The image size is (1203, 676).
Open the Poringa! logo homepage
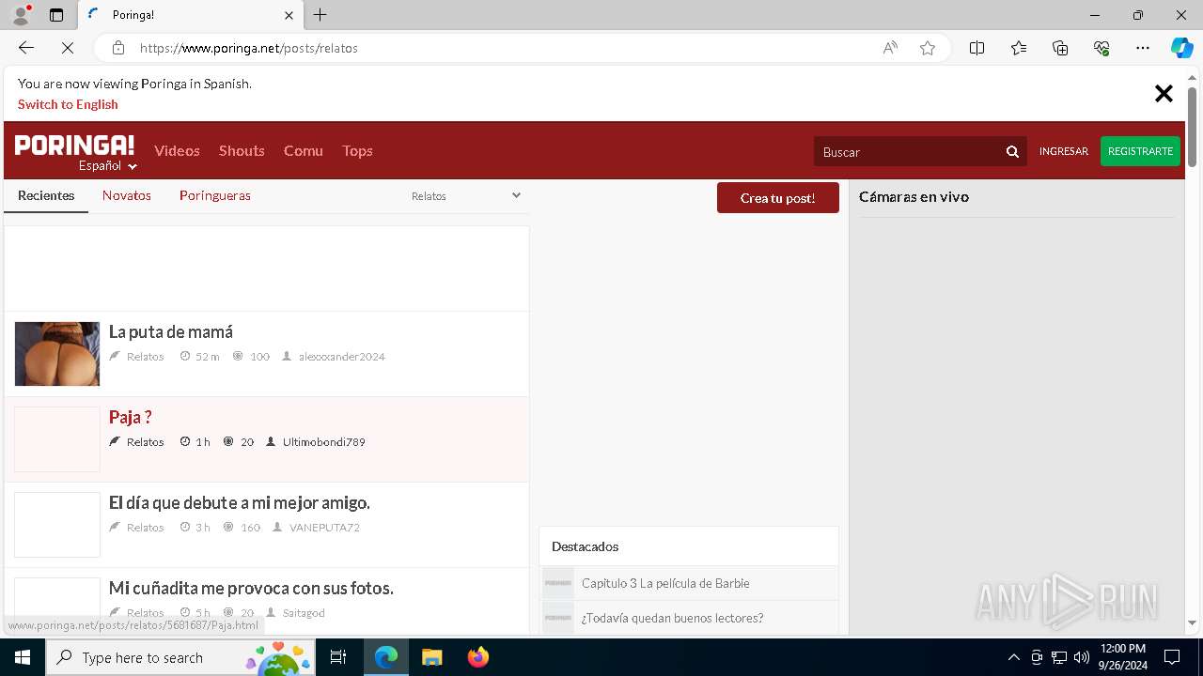pos(74,145)
